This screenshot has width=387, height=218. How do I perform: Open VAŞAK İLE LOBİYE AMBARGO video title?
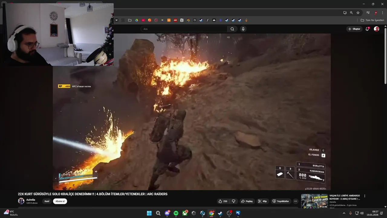(x=345, y=197)
